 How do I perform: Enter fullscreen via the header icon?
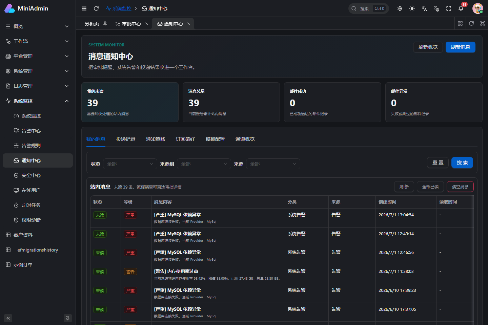(x=449, y=8)
